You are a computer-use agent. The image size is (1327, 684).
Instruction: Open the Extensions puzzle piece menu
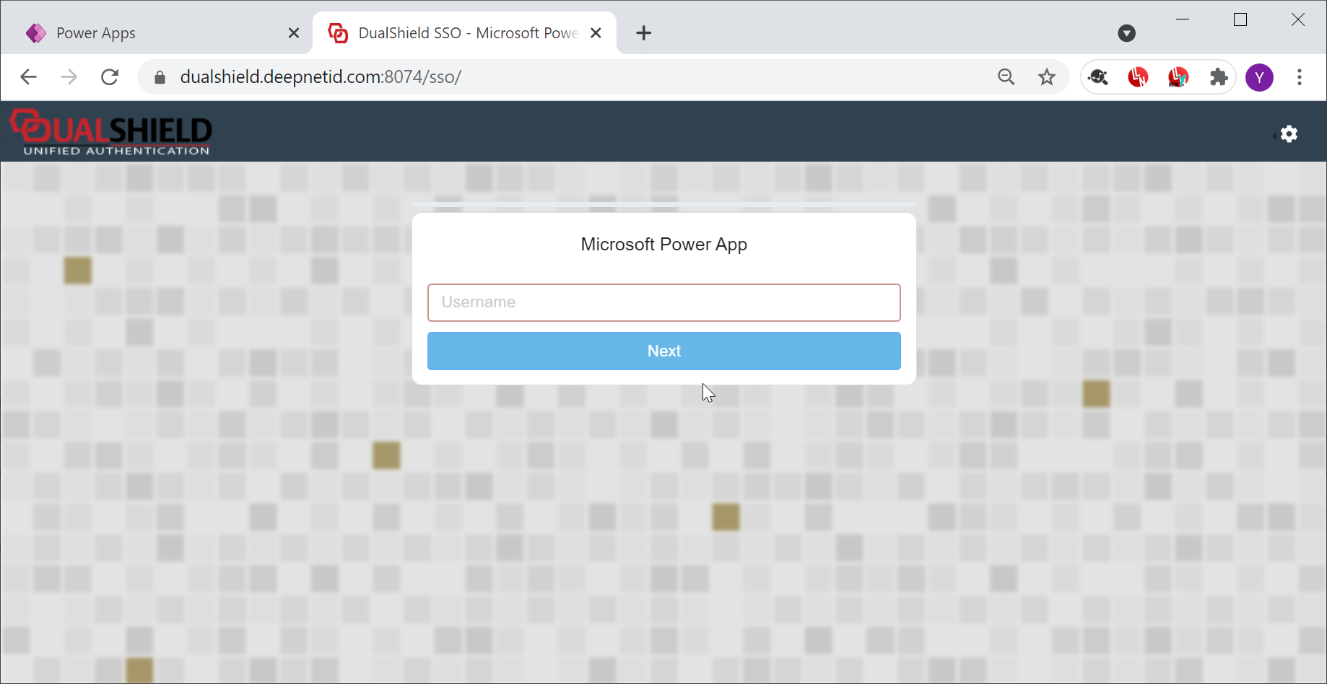1219,77
